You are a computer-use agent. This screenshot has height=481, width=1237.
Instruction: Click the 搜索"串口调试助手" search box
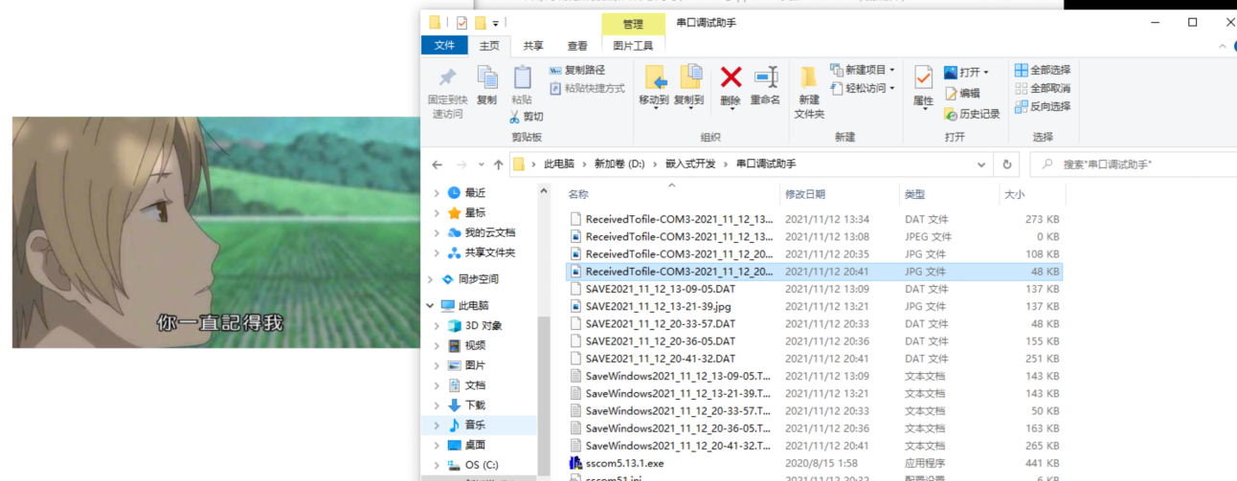[1132, 164]
